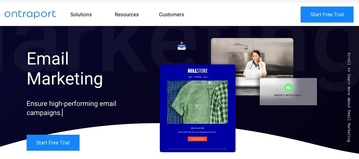Click the inbox download icon
This screenshot has width=359, height=159.
click(x=182, y=46)
